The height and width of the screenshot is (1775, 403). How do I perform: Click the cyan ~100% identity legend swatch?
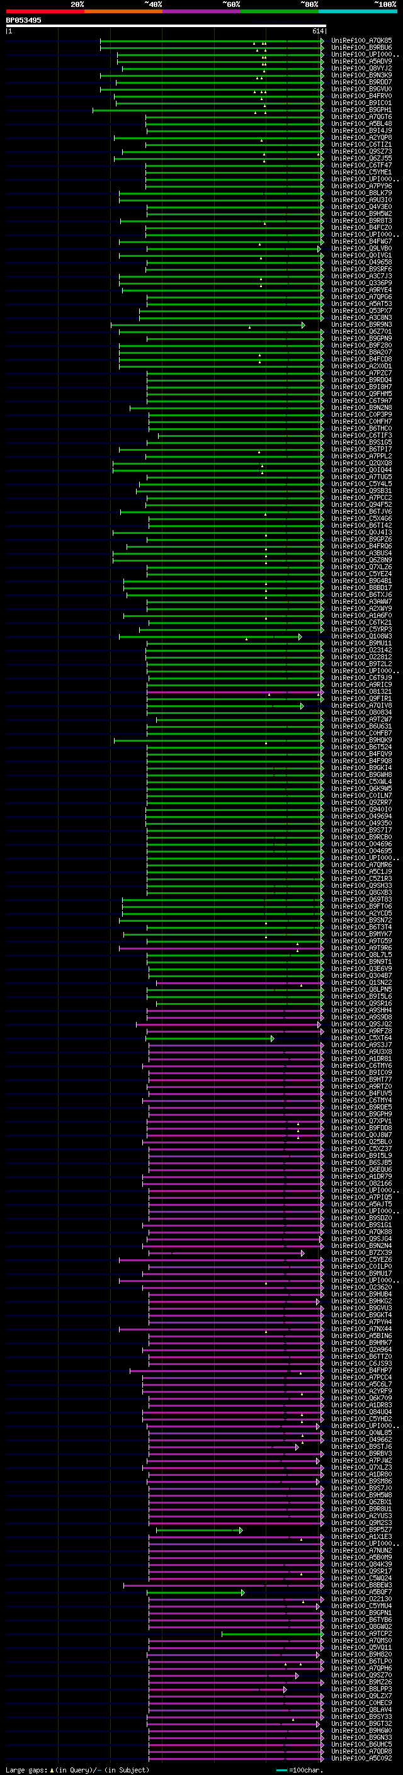pyautogui.click(x=358, y=11)
